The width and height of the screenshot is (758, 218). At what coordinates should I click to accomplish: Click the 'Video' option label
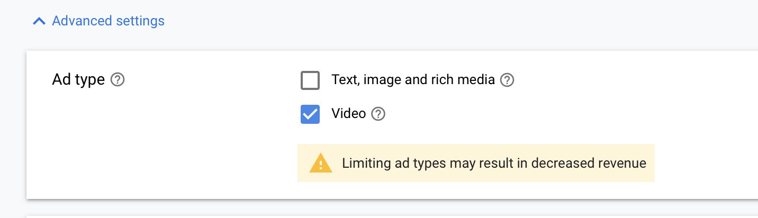click(x=348, y=114)
